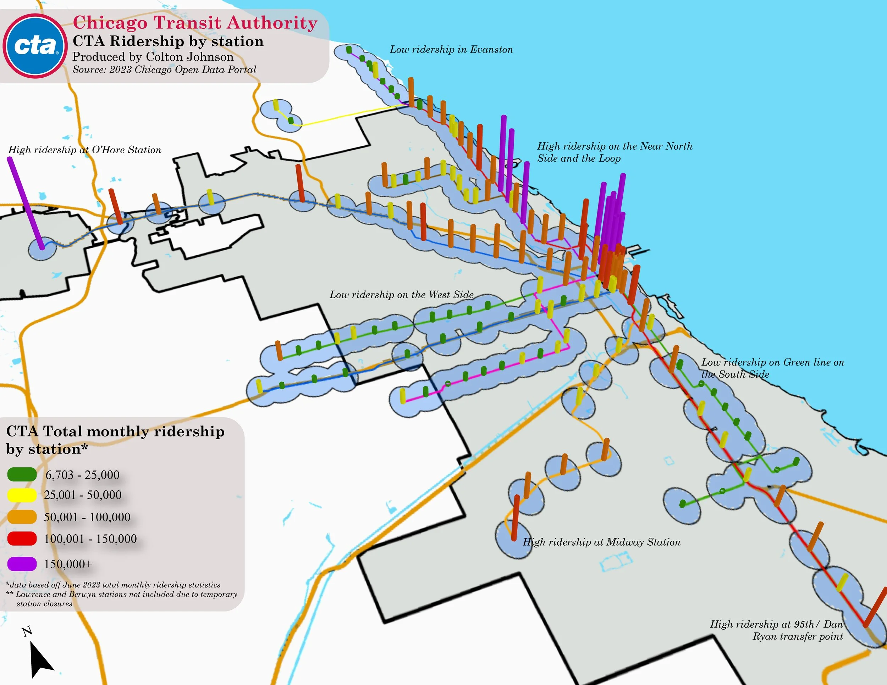Click 'Low ridership on the West Side' label
Viewport: 887px width, 685px height.
tap(401, 295)
